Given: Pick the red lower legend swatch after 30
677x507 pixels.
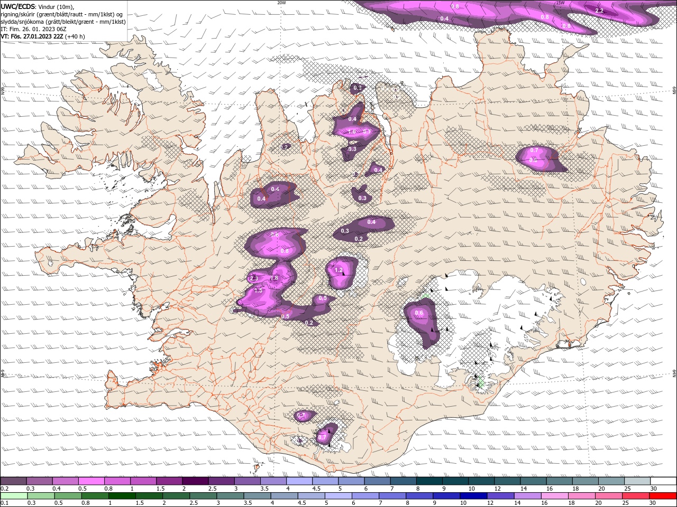Looking at the screenshot, I should [663, 496].
